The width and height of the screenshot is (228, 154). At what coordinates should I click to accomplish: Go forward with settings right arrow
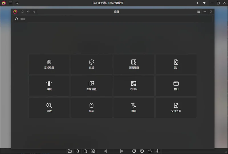(x=34, y=12)
